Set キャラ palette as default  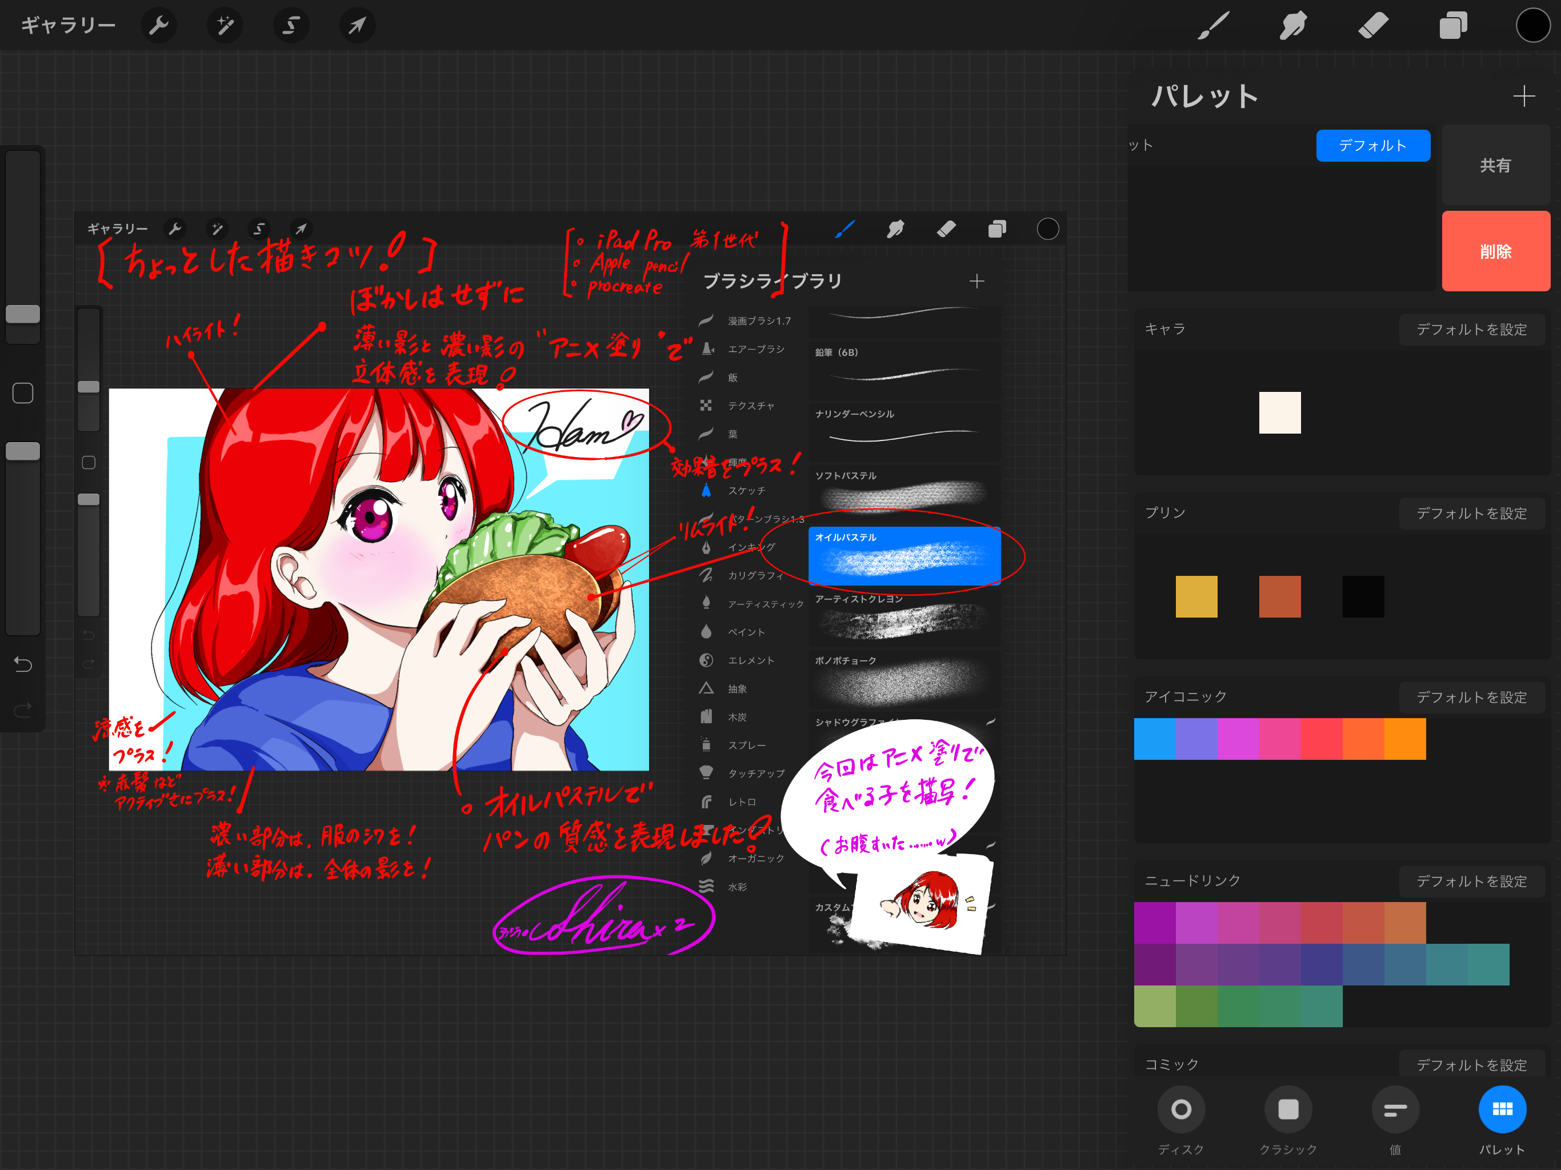[1471, 330]
